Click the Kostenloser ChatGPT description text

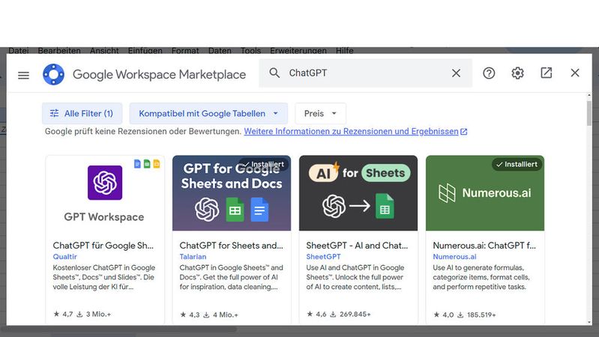104,277
